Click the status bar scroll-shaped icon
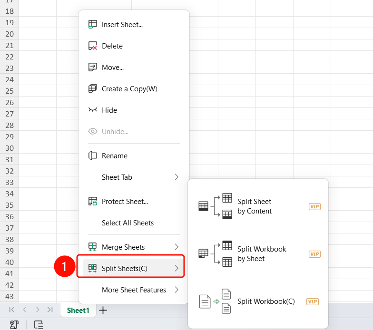Screen dimensions: 373x330 pyautogui.click(x=14, y=324)
